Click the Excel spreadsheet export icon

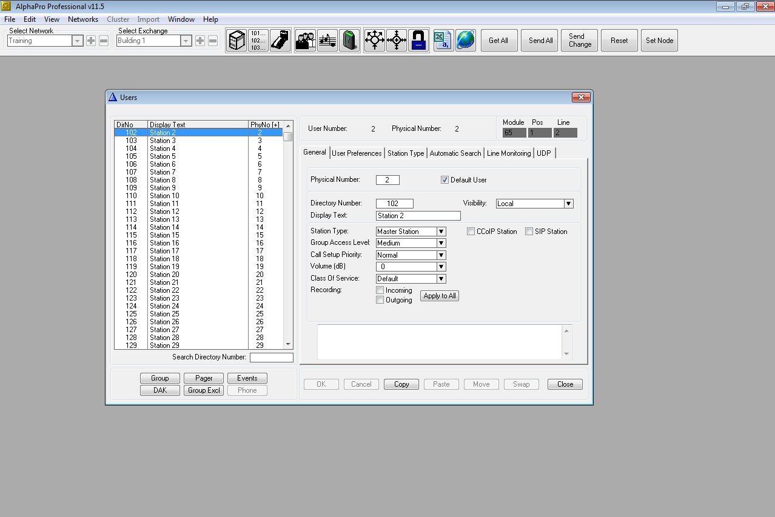tap(443, 41)
